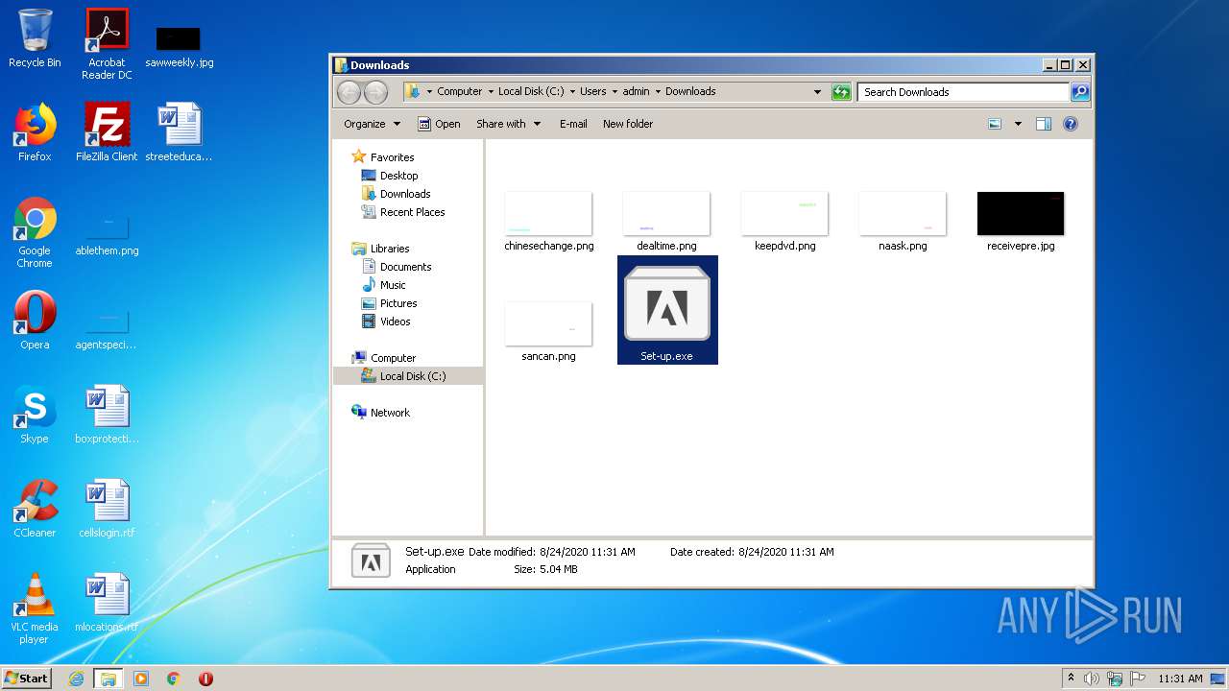Open the Organize dropdown menu
Viewport: 1229px width, 691px height.
372,124
